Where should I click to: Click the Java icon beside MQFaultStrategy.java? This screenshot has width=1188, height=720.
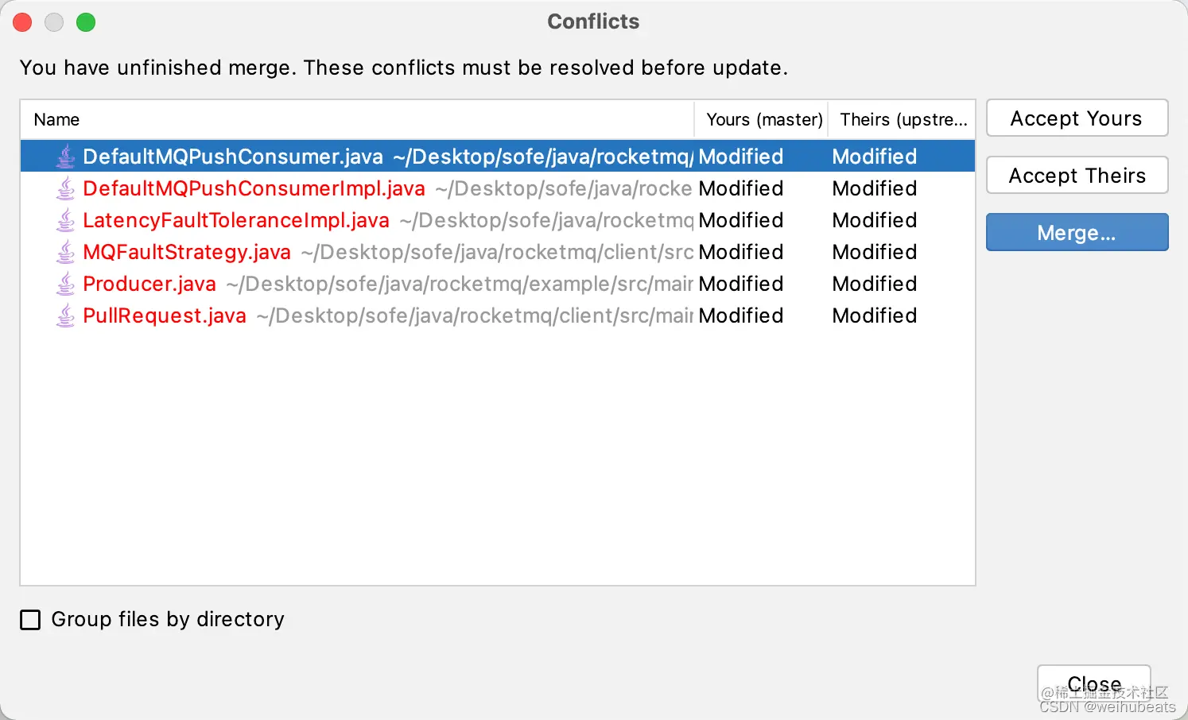66,252
